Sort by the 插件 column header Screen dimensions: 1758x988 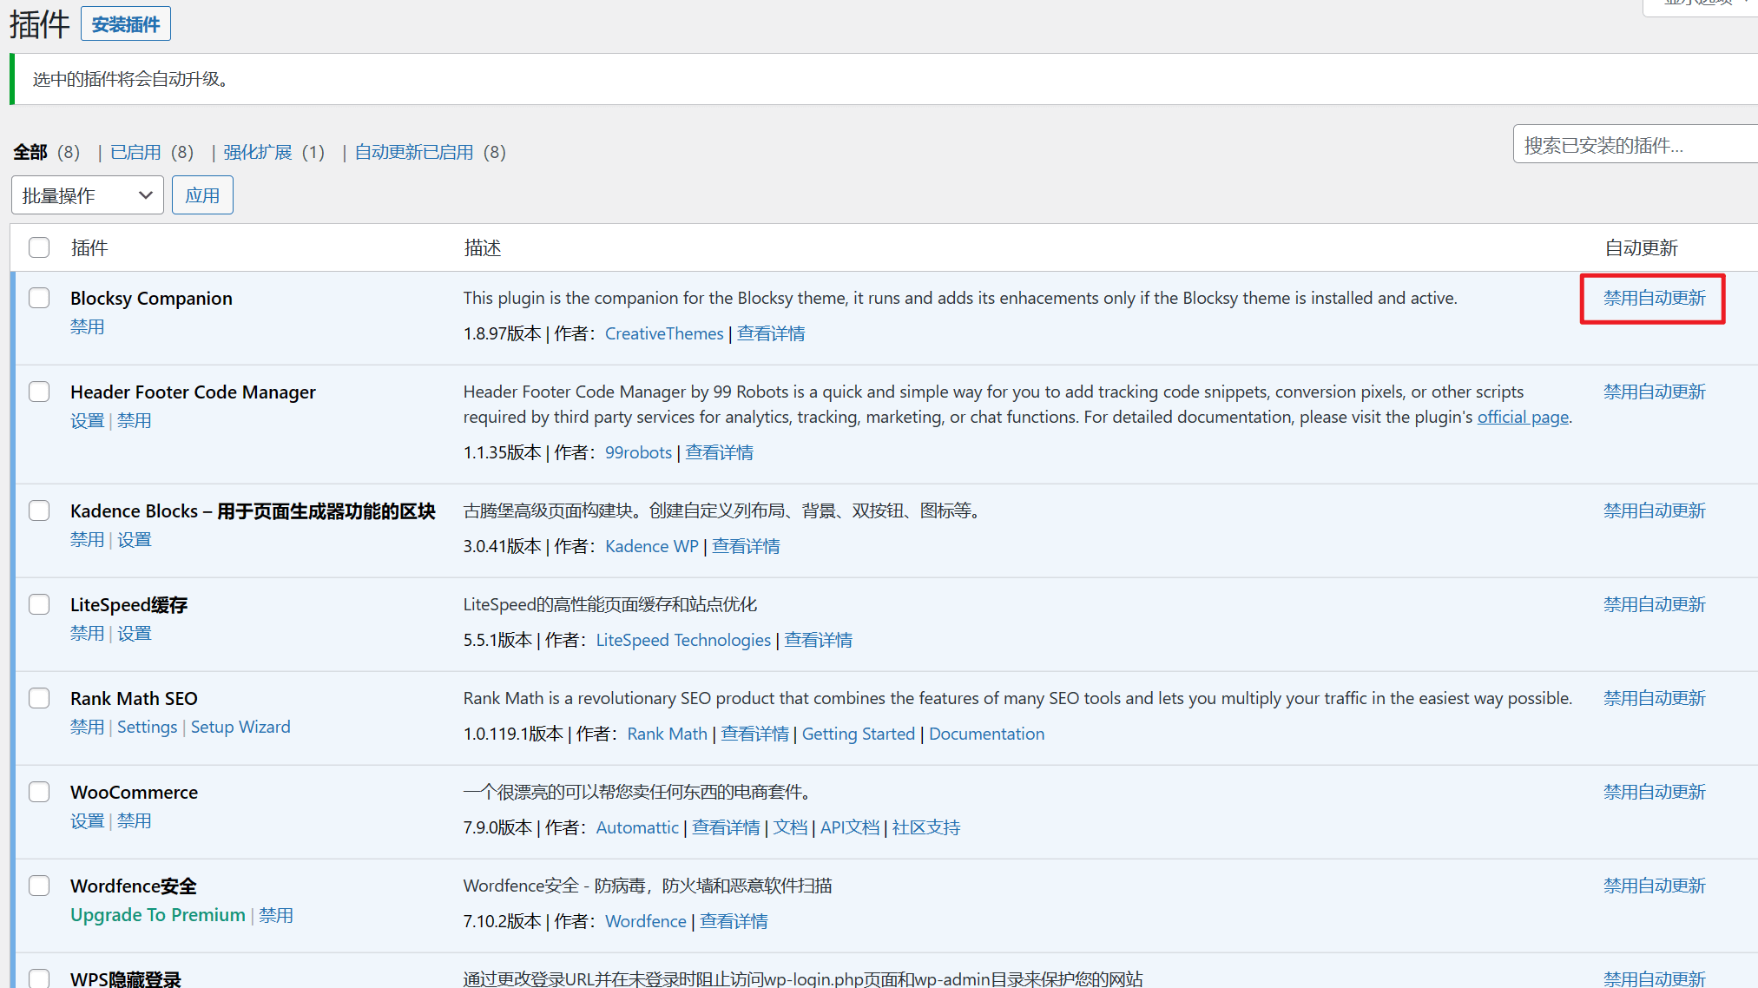point(89,248)
